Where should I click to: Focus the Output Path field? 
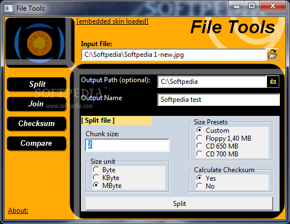point(212,82)
